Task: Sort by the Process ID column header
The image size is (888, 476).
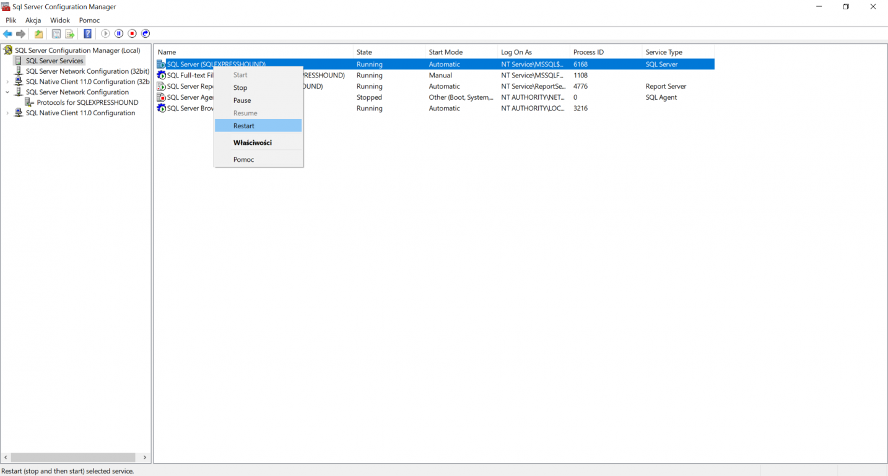Action: pos(606,52)
